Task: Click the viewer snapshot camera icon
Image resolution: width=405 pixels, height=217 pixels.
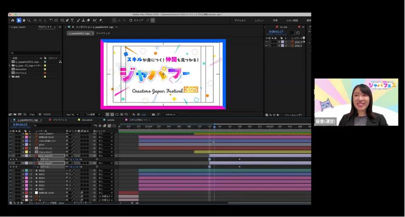Action: [153, 114]
